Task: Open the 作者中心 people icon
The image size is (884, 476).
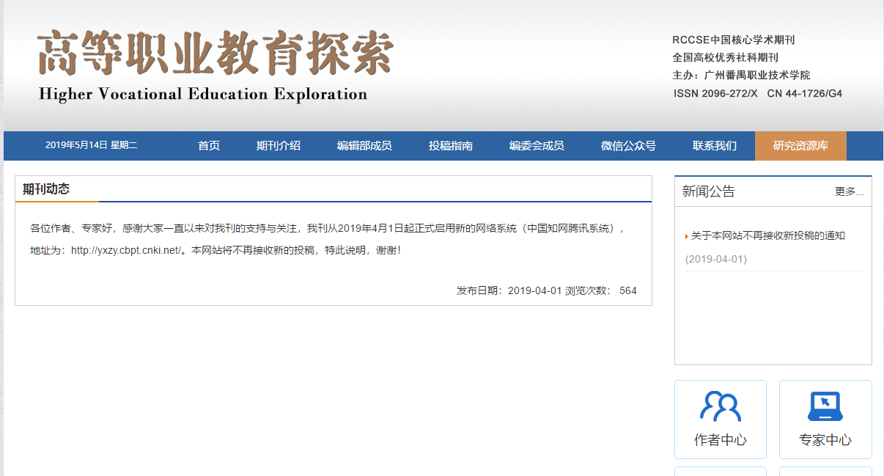Action: (720, 406)
